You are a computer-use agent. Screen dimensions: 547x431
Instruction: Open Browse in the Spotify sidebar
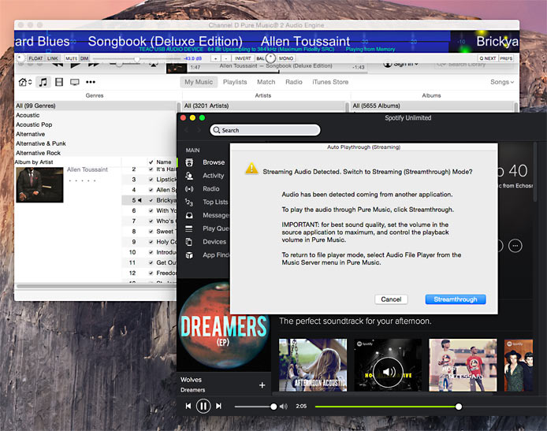click(214, 162)
